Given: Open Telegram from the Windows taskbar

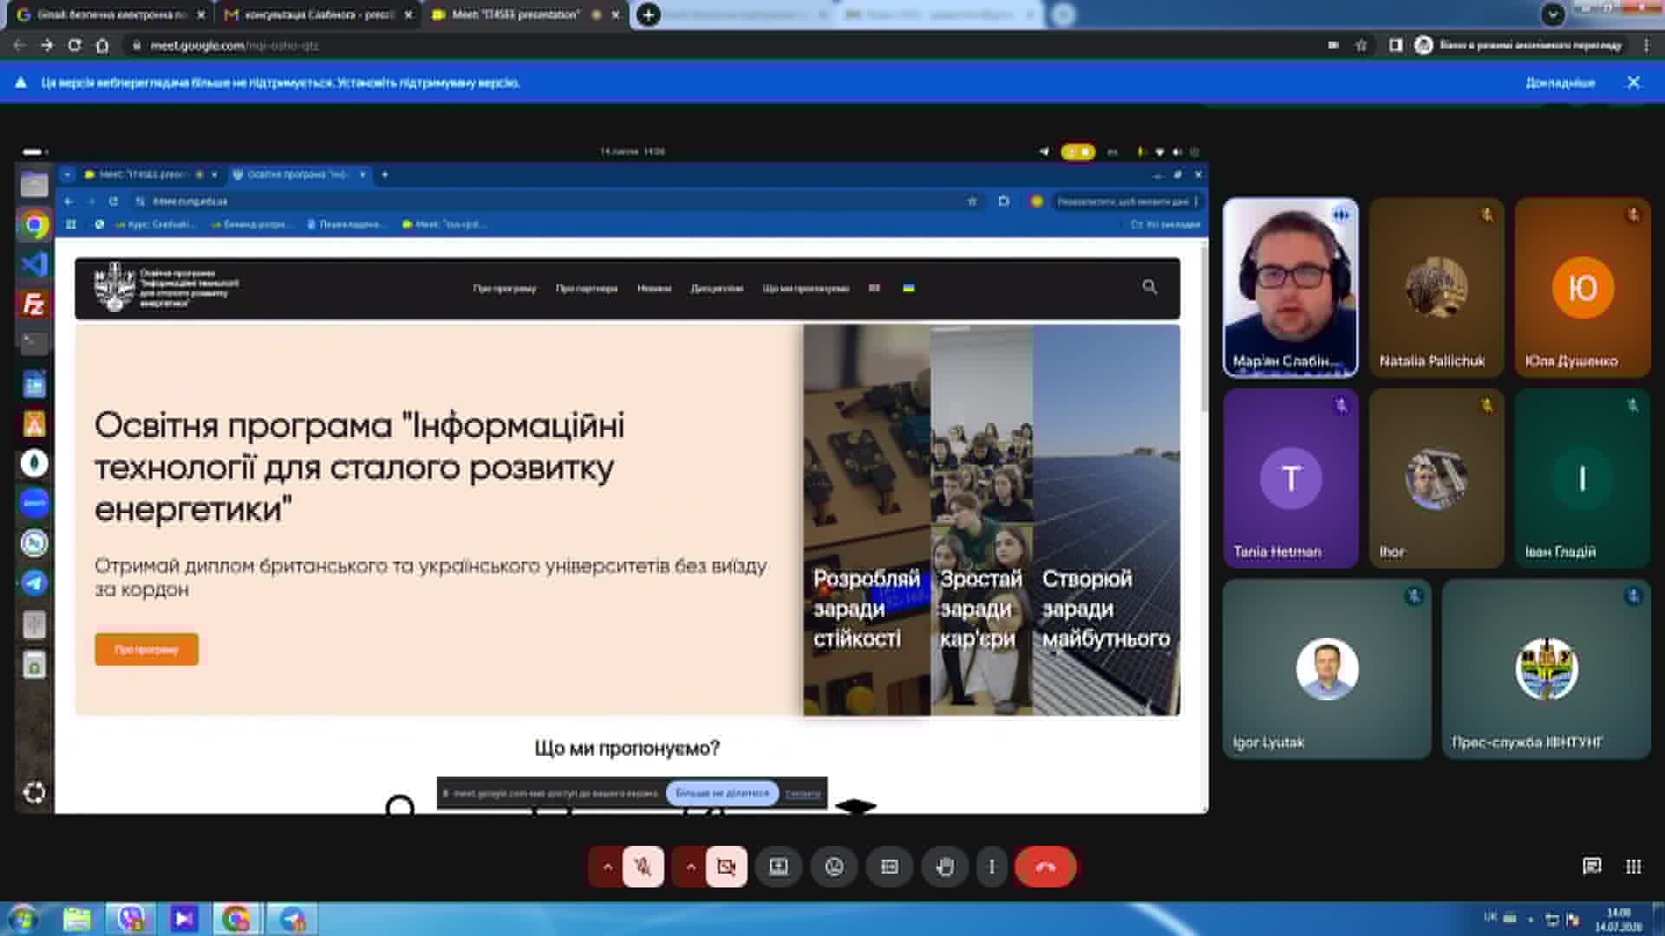Looking at the screenshot, I should [x=292, y=919].
